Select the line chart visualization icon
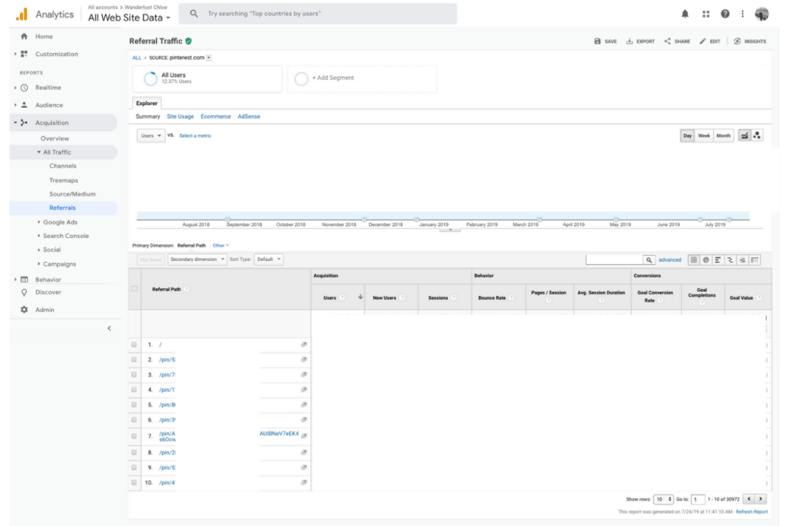 click(x=744, y=135)
